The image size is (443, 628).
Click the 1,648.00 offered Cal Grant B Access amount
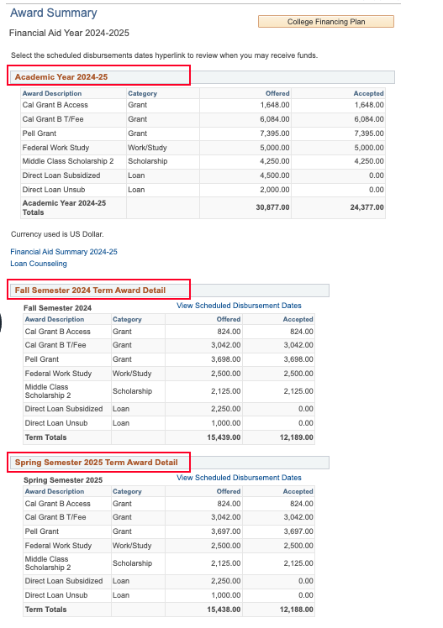click(275, 105)
